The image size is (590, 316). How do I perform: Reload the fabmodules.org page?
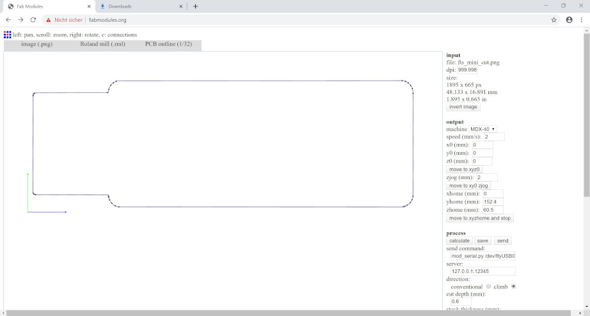tap(33, 20)
